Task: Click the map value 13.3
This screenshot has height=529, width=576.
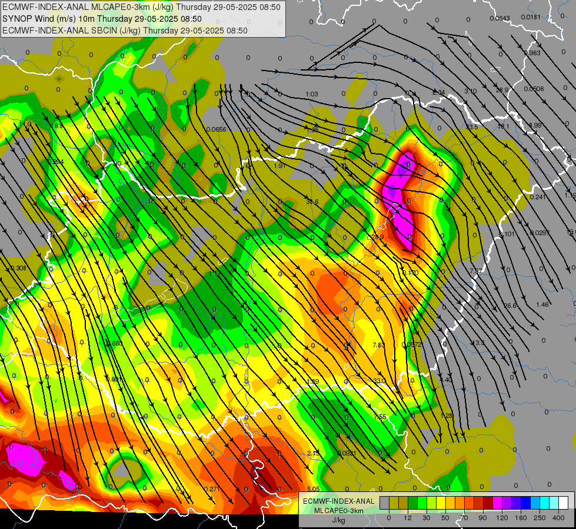Action: pos(479,343)
